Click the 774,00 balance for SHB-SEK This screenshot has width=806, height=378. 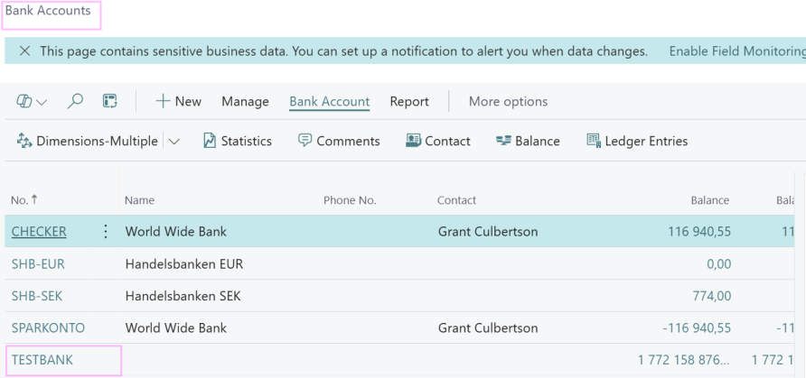point(710,296)
